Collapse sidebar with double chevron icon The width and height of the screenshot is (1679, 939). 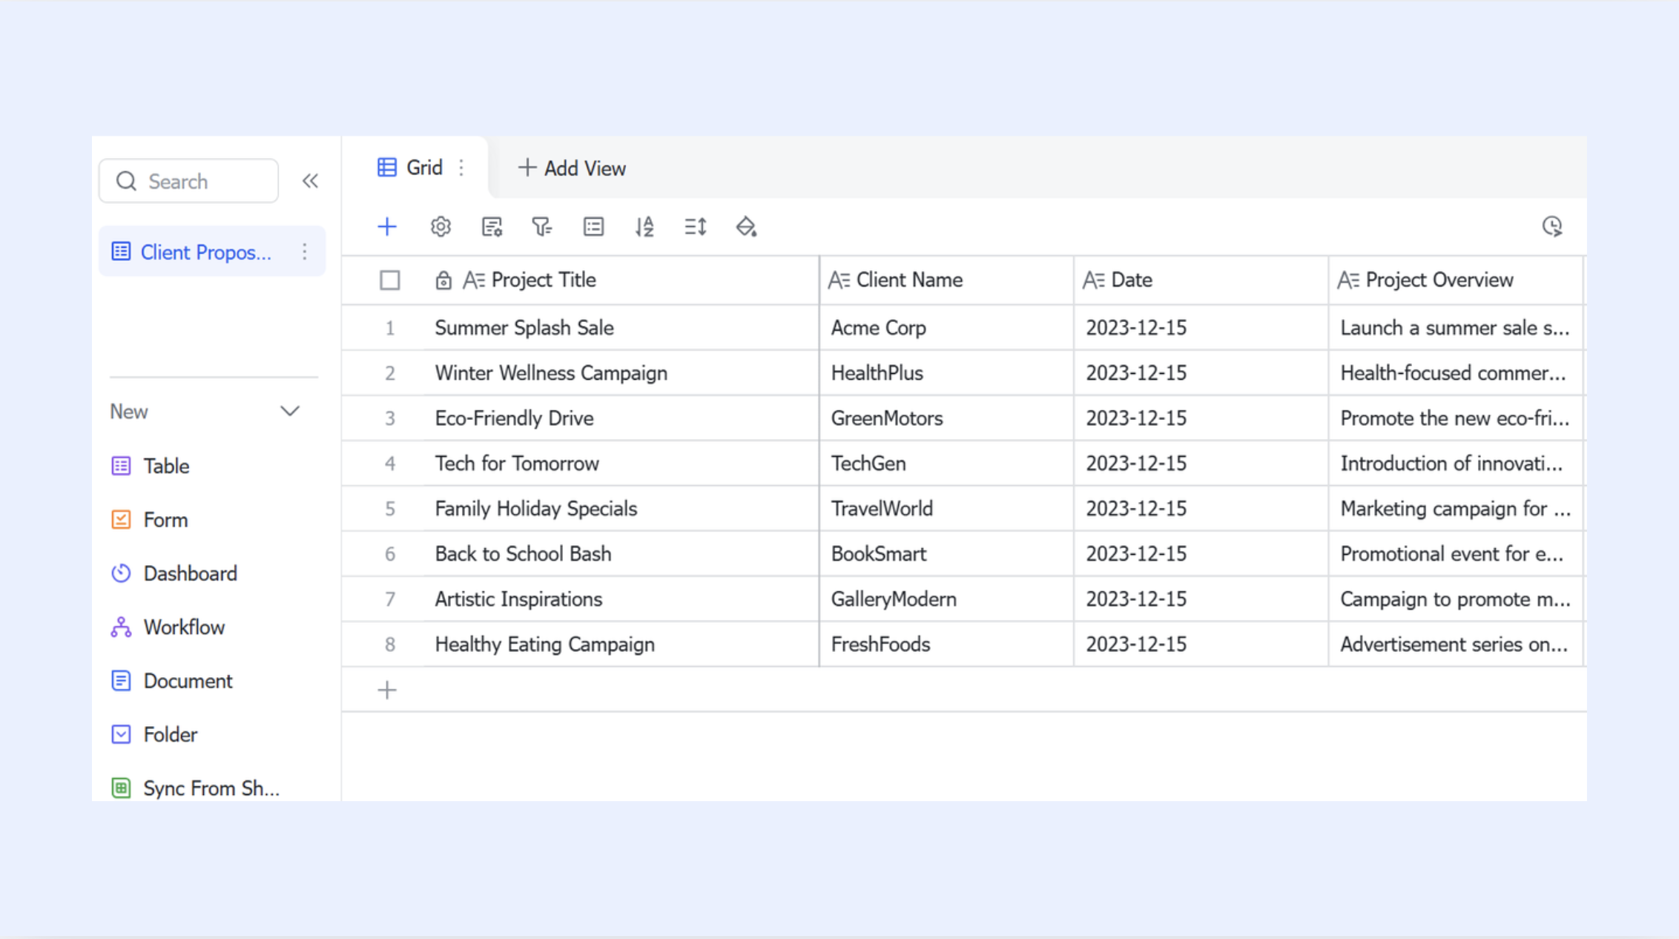(x=310, y=181)
